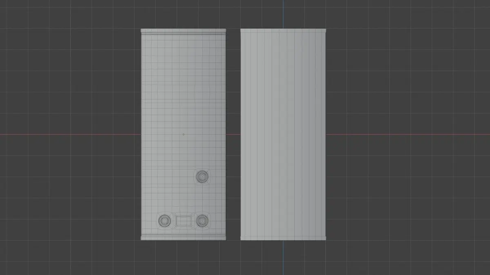
Task: Click the rectangular port between bottom knobs
Action: 184,221
